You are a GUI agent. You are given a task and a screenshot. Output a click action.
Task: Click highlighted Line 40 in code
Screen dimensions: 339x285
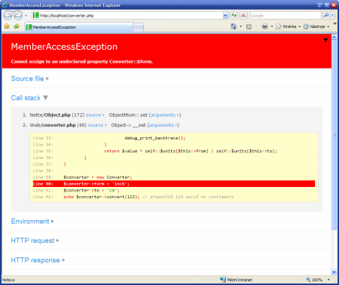point(174,184)
